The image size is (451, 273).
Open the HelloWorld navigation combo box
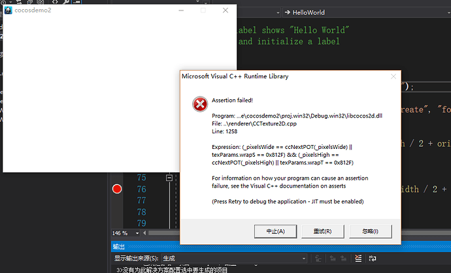[x=367, y=12]
